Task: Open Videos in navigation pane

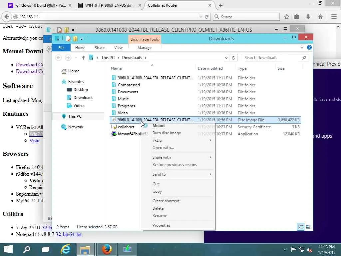Action: [79, 106]
